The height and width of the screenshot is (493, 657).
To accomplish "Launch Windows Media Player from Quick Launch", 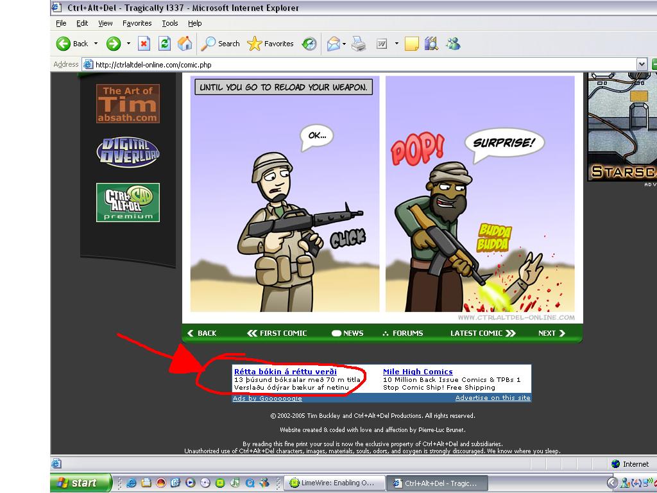I will (x=190, y=483).
